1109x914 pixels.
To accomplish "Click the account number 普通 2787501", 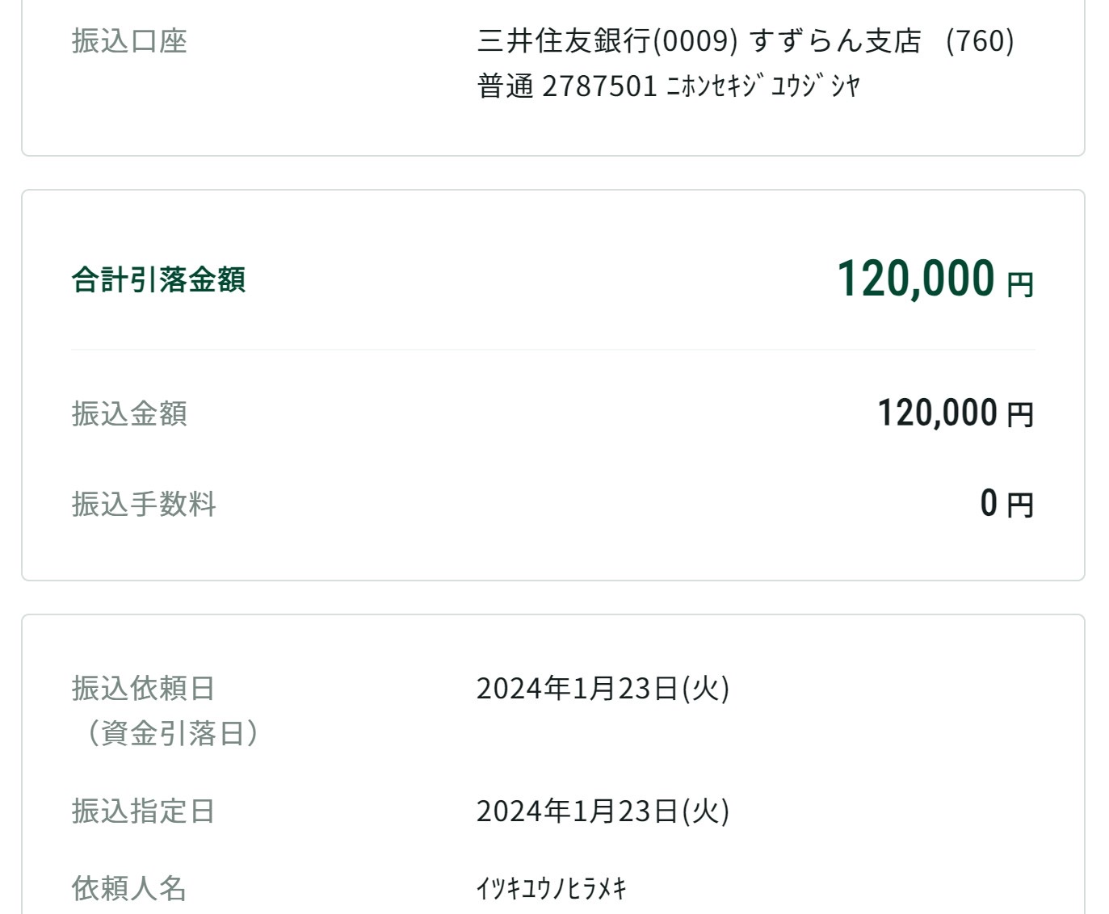I will click(568, 86).
